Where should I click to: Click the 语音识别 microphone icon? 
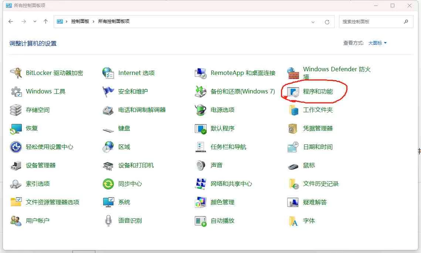pos(108,220)
